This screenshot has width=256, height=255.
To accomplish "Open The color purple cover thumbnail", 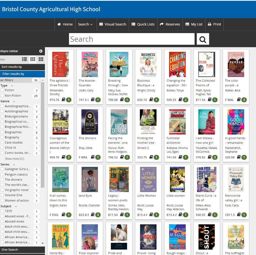I will [x=236, y=64].
